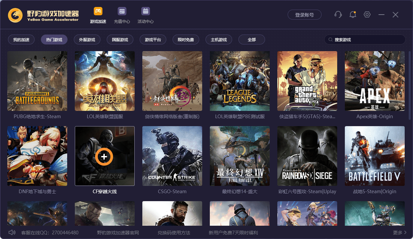This screenshot has width=413, height=239.
Task: Open the notifications bell icon
Action: [352, 15]
